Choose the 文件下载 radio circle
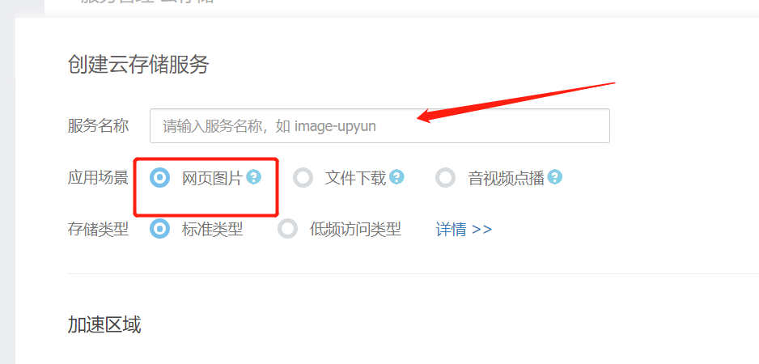This screenshot has height=364, width=759. coord(303,178)
